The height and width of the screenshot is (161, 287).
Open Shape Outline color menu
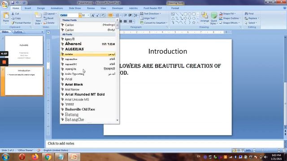230,18
